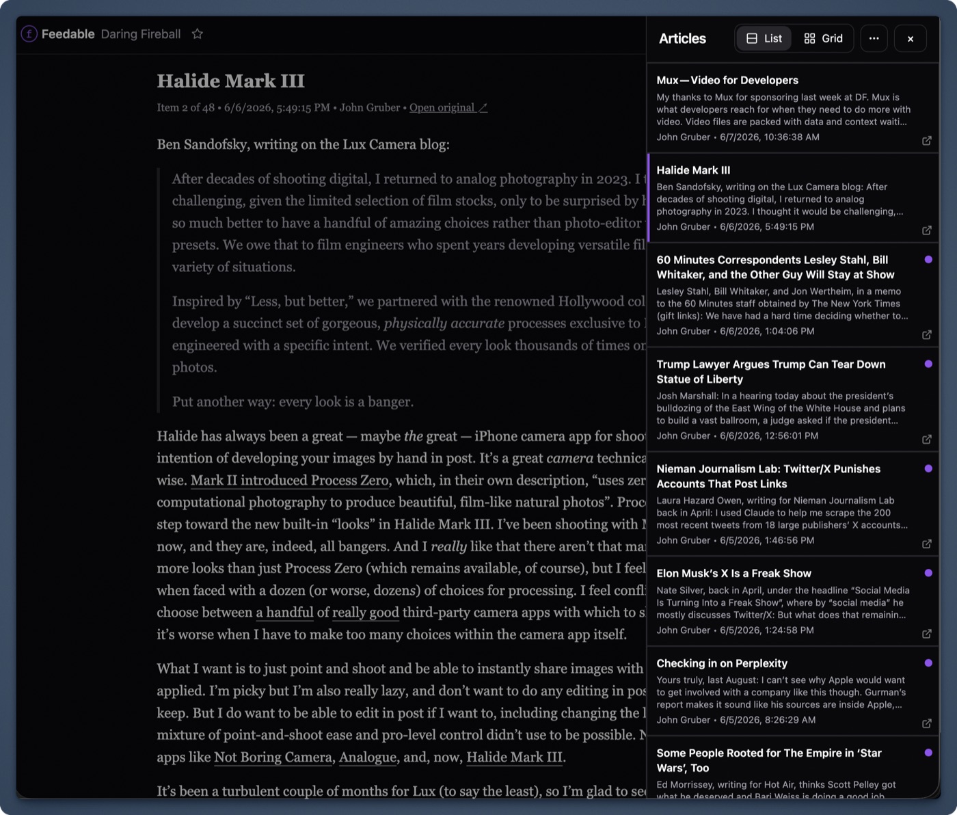Toggle unread dot on 60 Minutes article
957x815 pixels.
928,260
